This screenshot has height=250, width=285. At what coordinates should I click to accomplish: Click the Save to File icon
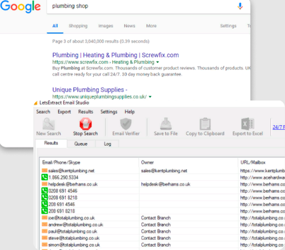click(x=166, y=124)
